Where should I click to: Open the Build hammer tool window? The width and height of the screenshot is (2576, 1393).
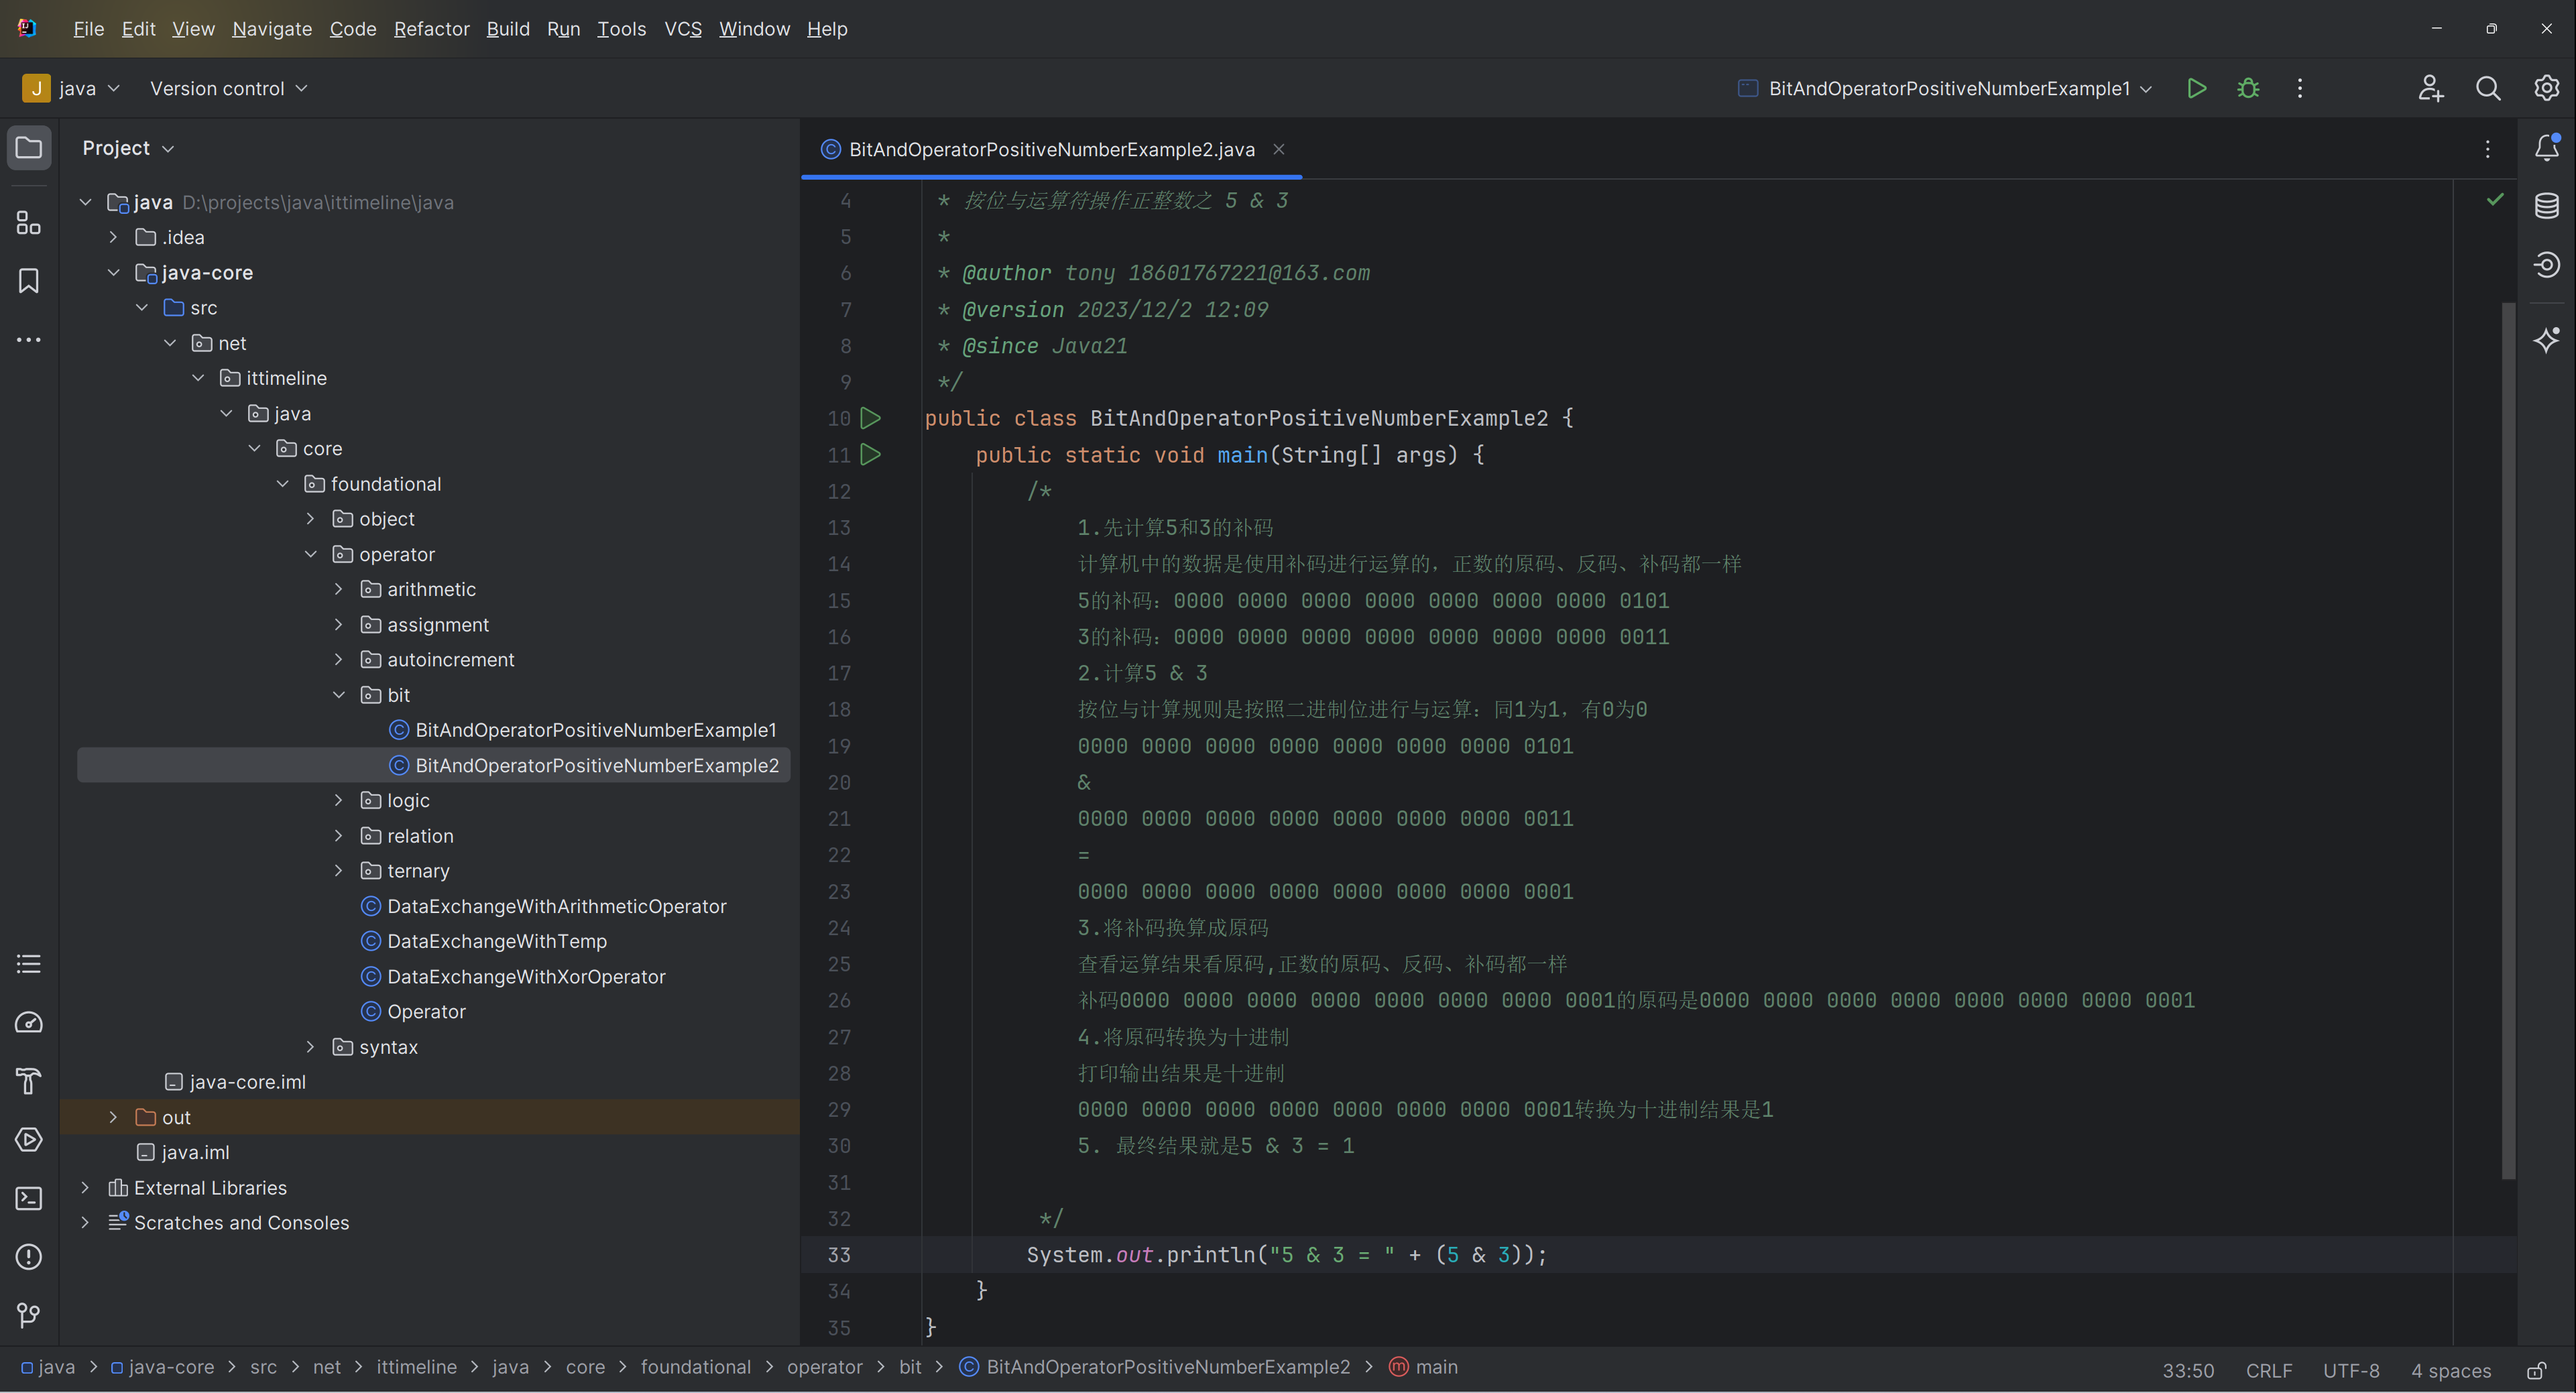[x=29, y=1081]
